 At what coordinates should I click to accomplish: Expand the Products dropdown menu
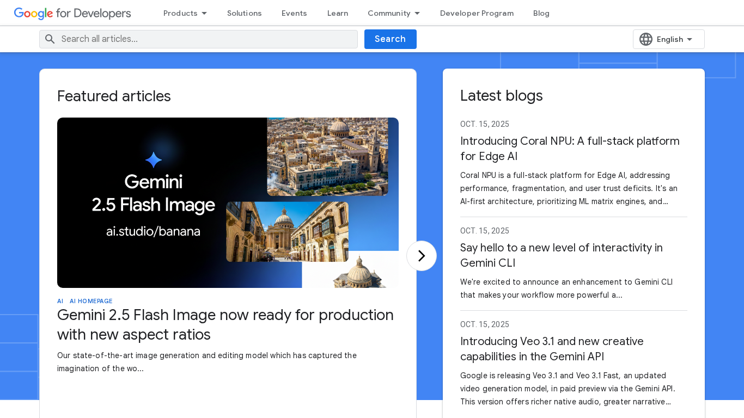[185, 13]
